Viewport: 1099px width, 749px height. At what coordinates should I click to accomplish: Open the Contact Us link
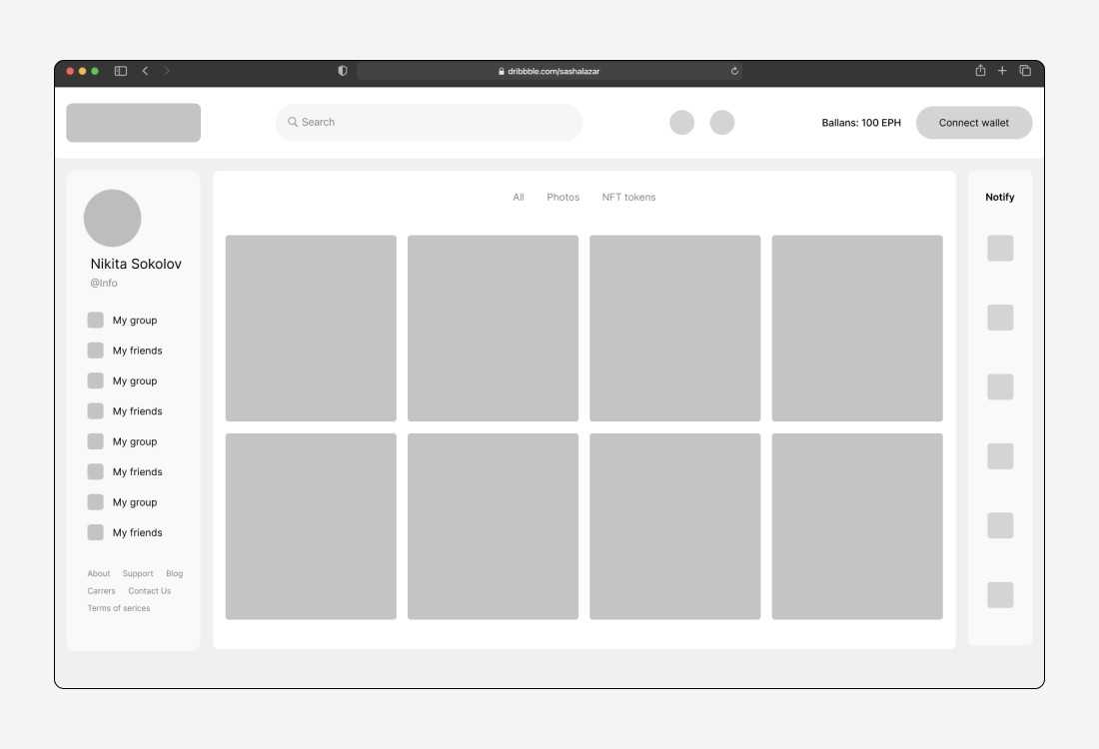pos(149,590)
